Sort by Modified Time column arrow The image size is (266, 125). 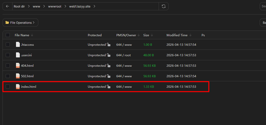[190, 35]
